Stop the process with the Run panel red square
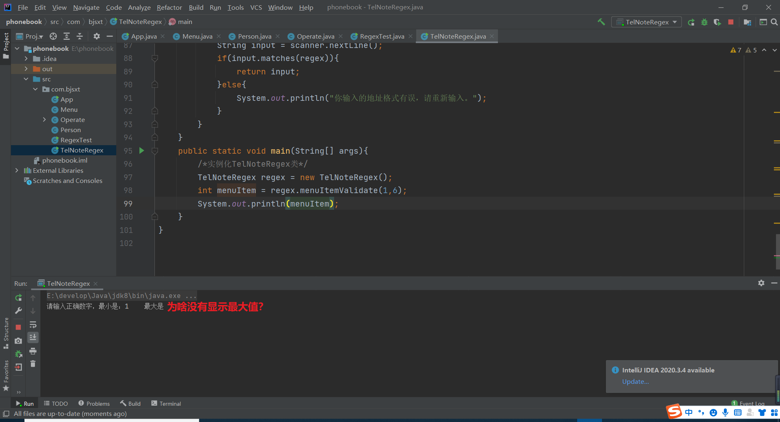Image resolution: width=780 pixels, height=422 pixels. pyautogui.click(x=18, y=327)
